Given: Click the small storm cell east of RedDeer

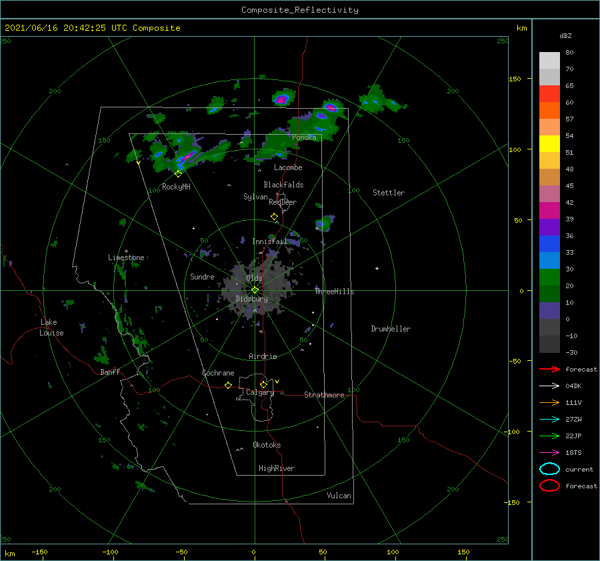Looking at the screenshot, I should (324, 223).
